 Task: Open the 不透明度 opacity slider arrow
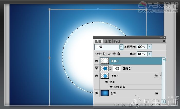tap(150, 47)
